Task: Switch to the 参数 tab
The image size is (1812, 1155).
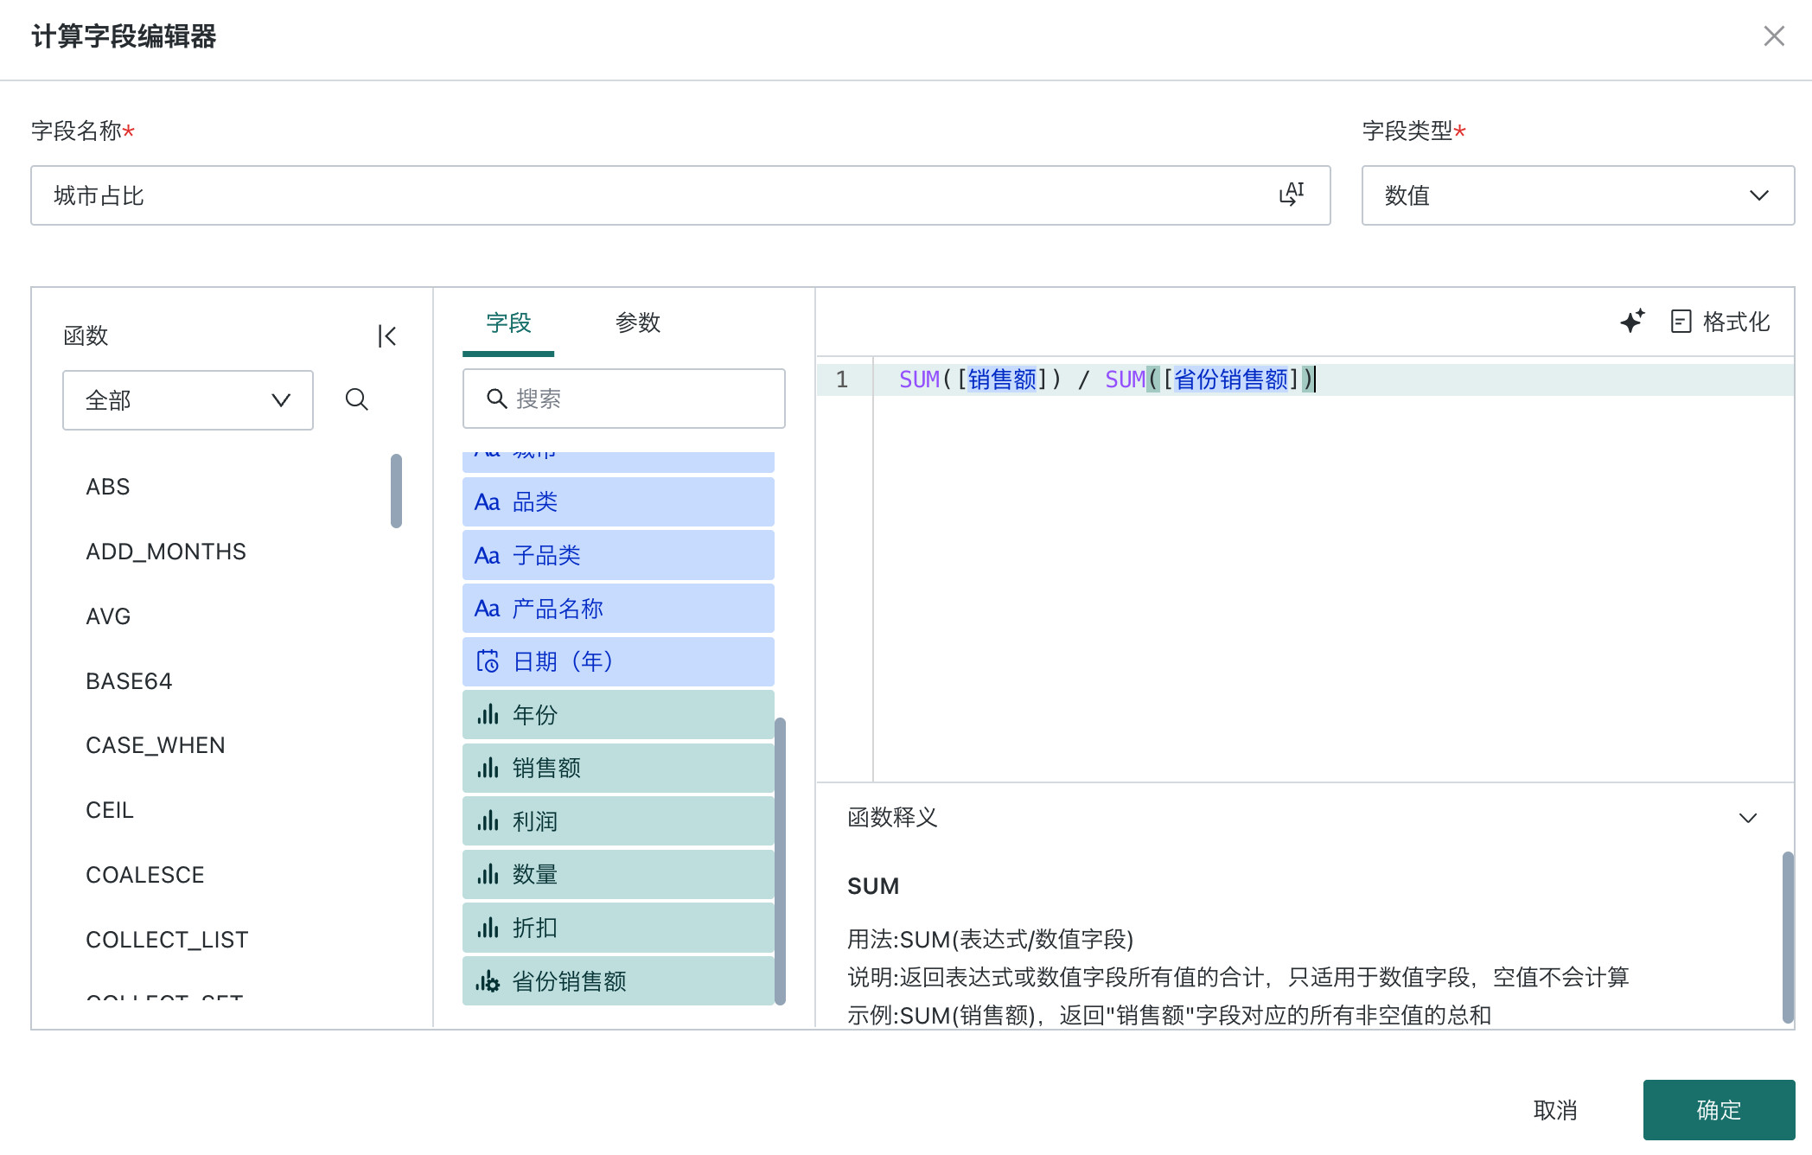Action: 638,322
